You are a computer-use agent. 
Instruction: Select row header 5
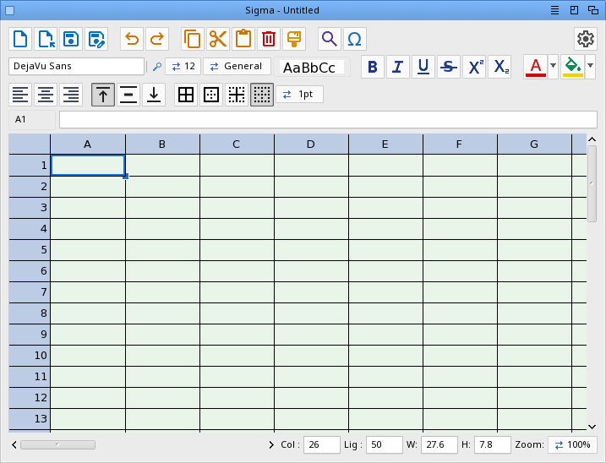coord(30,249)
